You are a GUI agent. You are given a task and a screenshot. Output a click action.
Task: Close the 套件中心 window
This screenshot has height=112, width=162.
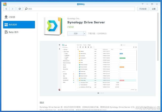pos(157,4)
